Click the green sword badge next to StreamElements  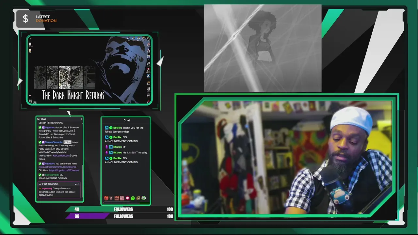[x=40, y=142]
